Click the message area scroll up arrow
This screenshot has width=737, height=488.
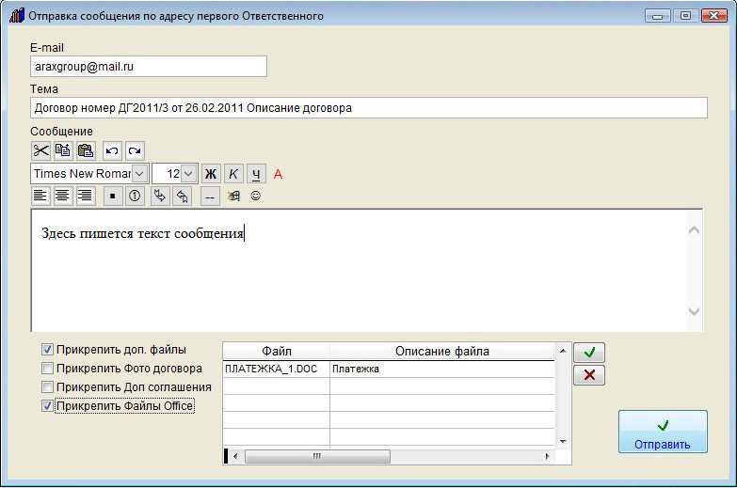pos(694,230)
